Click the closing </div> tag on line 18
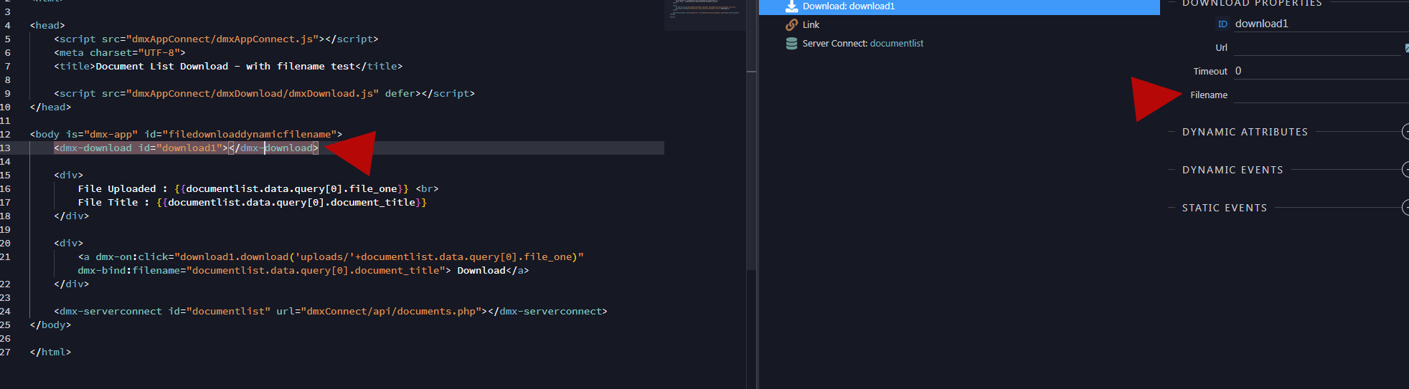Screen dimensions: 1409x389 pos(71,216)
